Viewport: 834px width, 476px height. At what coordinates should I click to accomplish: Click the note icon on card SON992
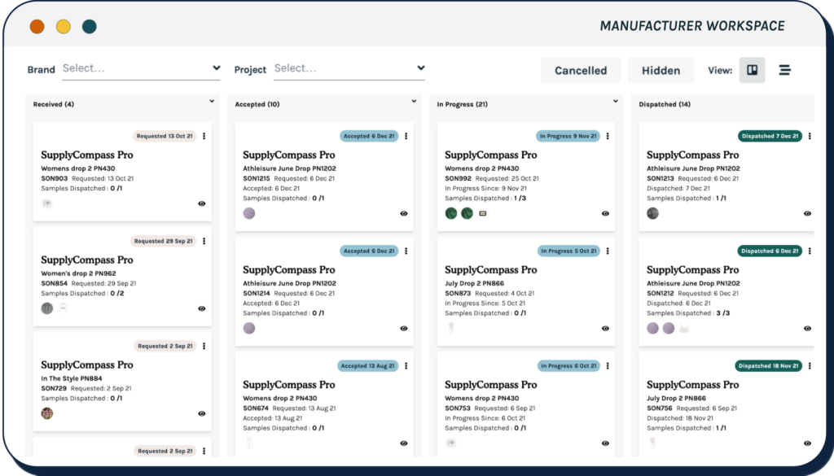(483, 213)
